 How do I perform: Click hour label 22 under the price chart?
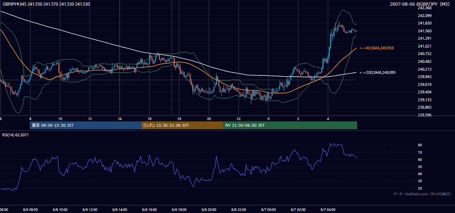(239, 119)
